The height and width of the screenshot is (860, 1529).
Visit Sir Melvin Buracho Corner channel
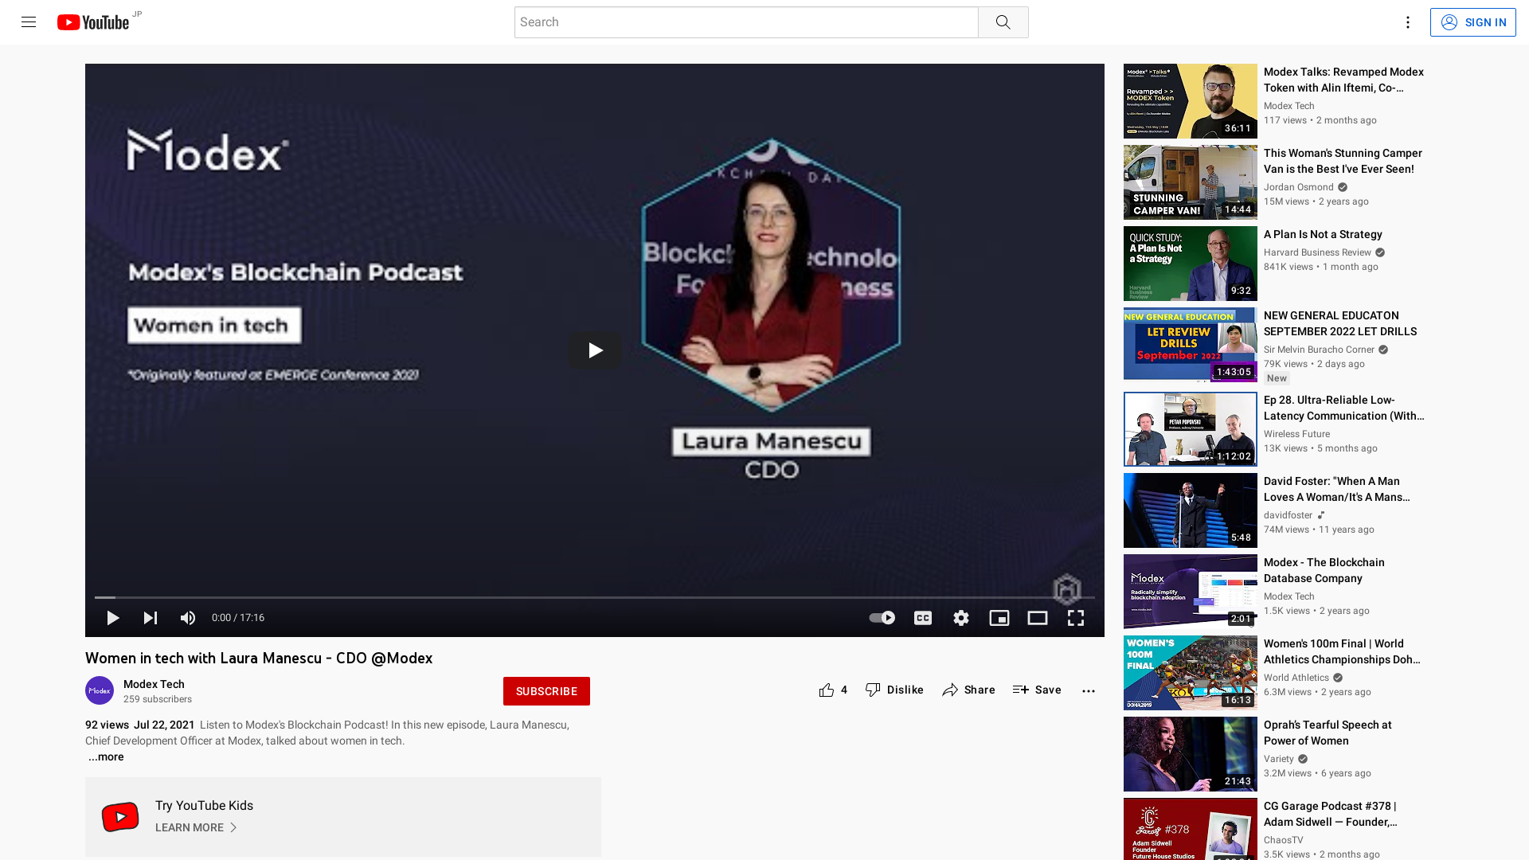[1319, 350]
